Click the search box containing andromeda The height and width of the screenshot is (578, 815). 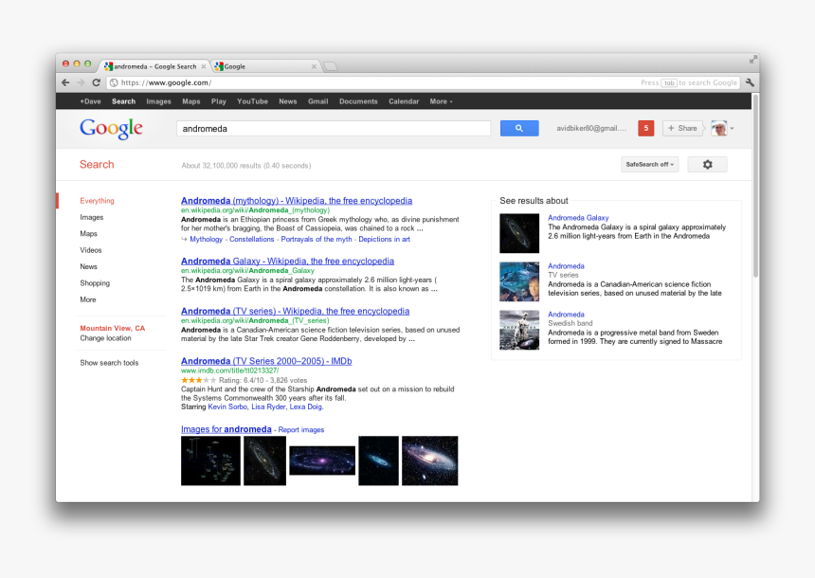tap(334, 128)
